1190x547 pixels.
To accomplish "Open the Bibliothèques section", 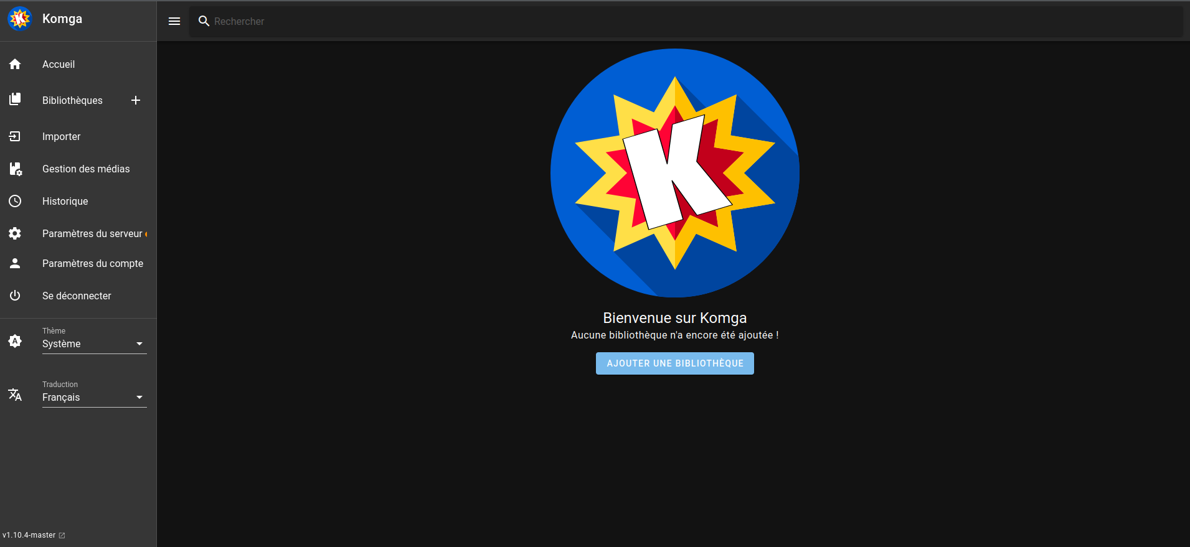I will (72, 100).
